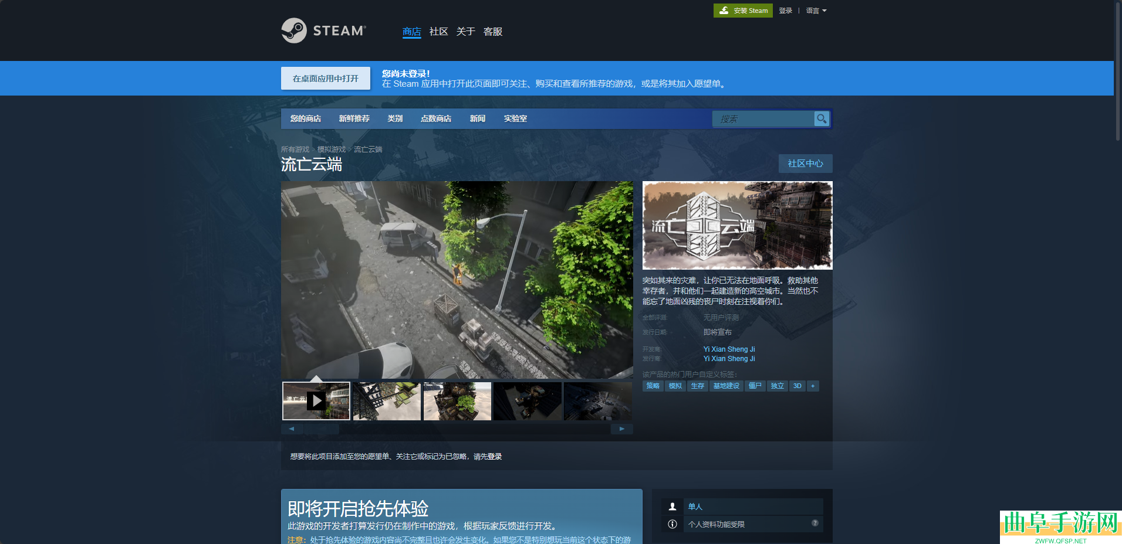1122x544 pixels.
Task: Click the 所有游戏 breadcrumb link
Action: (295, 149)
